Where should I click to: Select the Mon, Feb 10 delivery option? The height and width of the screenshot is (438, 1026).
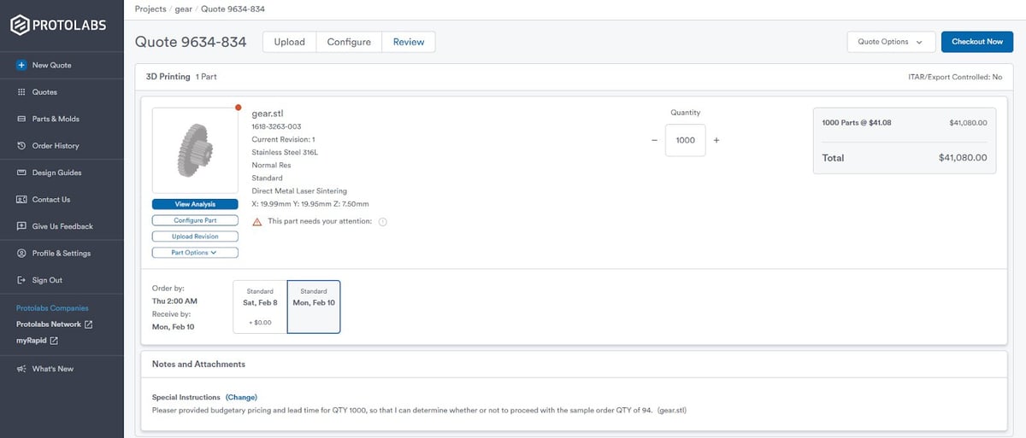[314, 307]
